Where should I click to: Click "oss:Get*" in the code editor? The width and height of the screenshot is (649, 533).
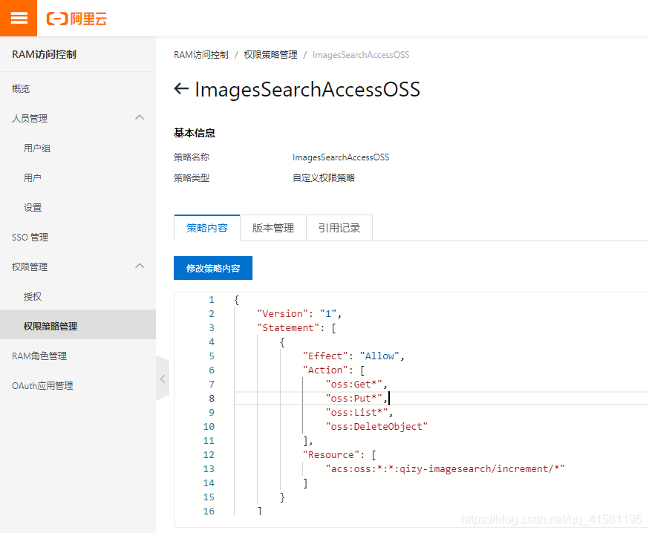353,385
